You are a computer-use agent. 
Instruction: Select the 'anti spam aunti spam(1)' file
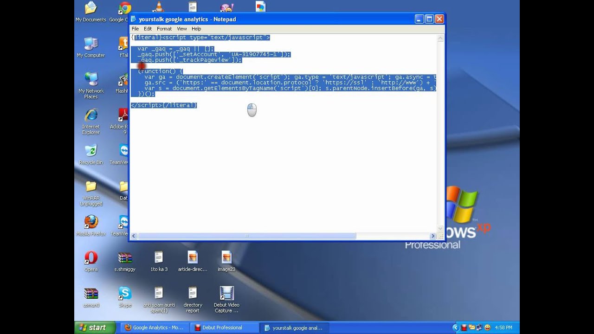pyautogui.click(x=159, y=300)
